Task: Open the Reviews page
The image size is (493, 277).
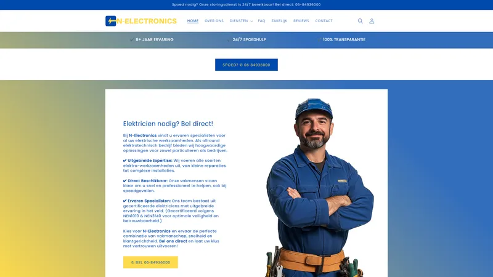Action: pyautogui.click(x=301, y=21)
